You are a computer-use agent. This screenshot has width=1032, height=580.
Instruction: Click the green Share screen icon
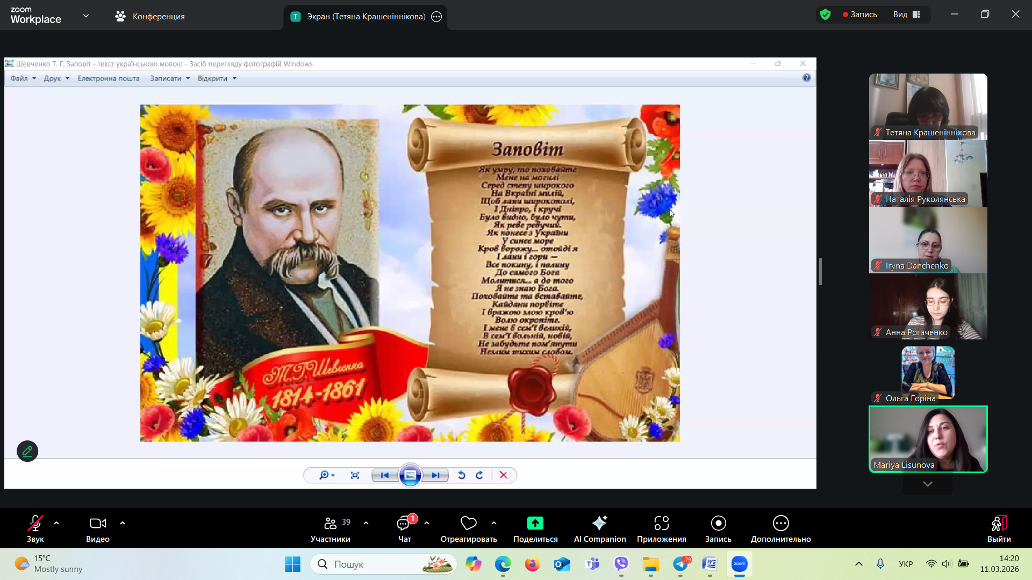coord(535,523)
